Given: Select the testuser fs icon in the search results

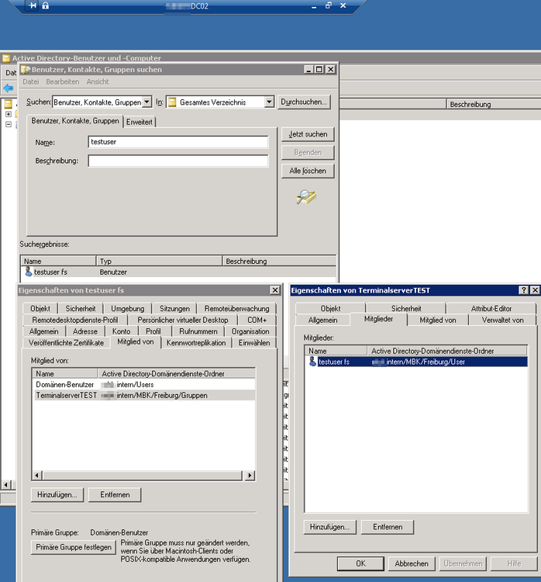Looking at the screenshot, I should click(x=29, y=272).
